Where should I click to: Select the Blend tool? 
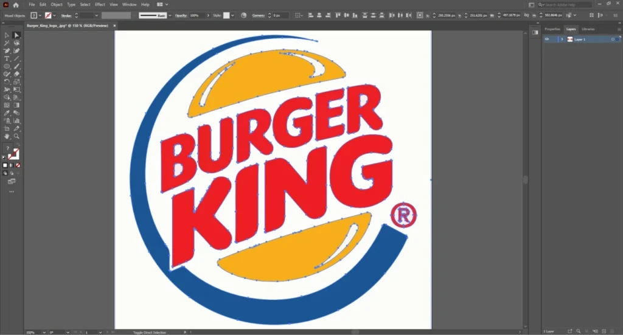pos(16,113)
